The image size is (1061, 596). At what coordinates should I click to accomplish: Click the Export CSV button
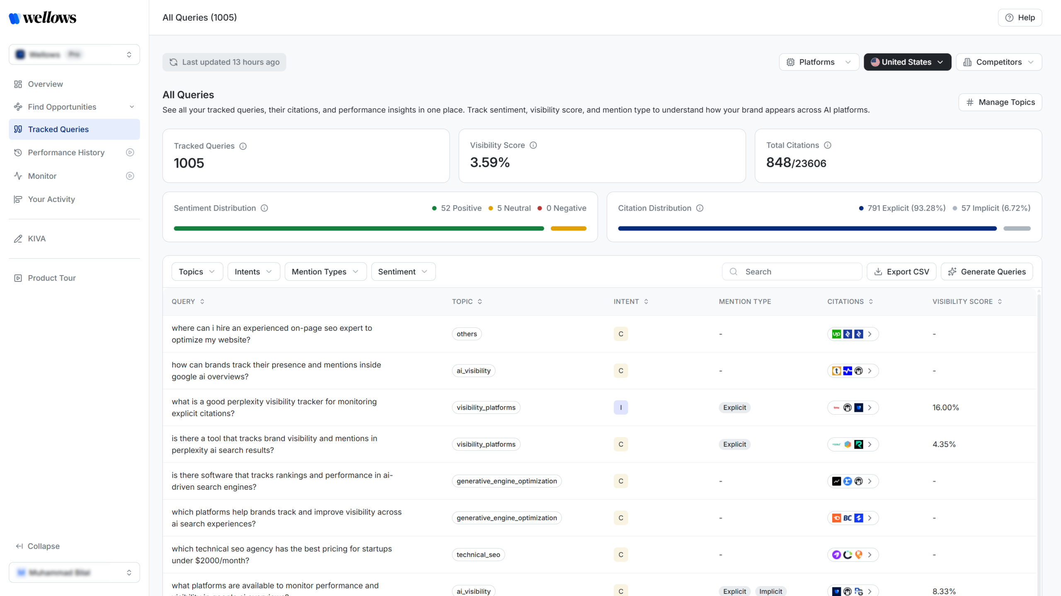tap(901, 272)
